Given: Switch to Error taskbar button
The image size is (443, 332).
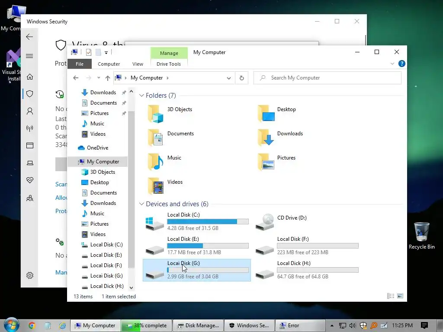Looking at the screenshot, I should click(300, 326).
